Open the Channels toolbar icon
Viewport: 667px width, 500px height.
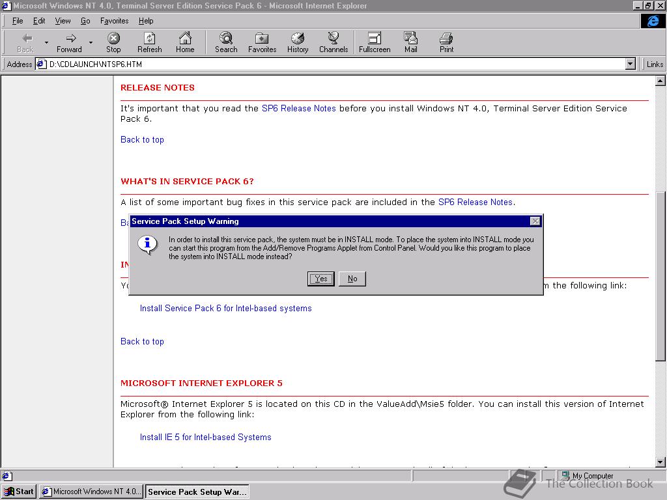coord(333,38)
